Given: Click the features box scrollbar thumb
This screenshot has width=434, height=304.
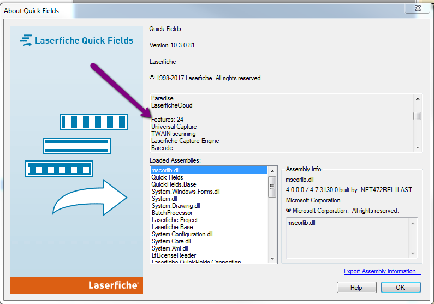Looking at the screenshot, I should 418,116.
